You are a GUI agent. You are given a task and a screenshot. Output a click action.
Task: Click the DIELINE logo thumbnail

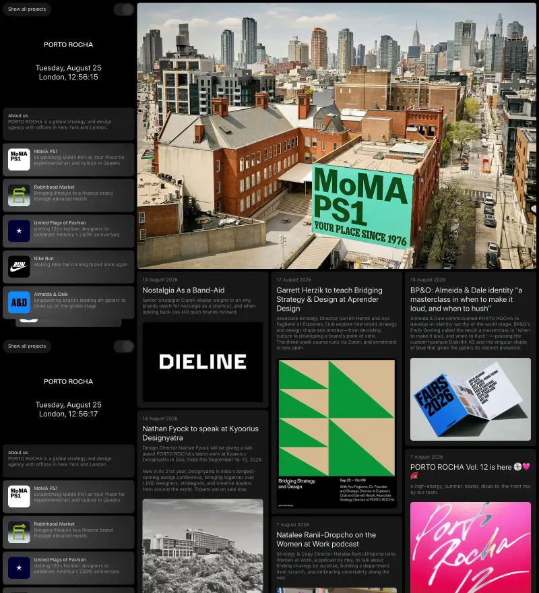click(203, 362)
